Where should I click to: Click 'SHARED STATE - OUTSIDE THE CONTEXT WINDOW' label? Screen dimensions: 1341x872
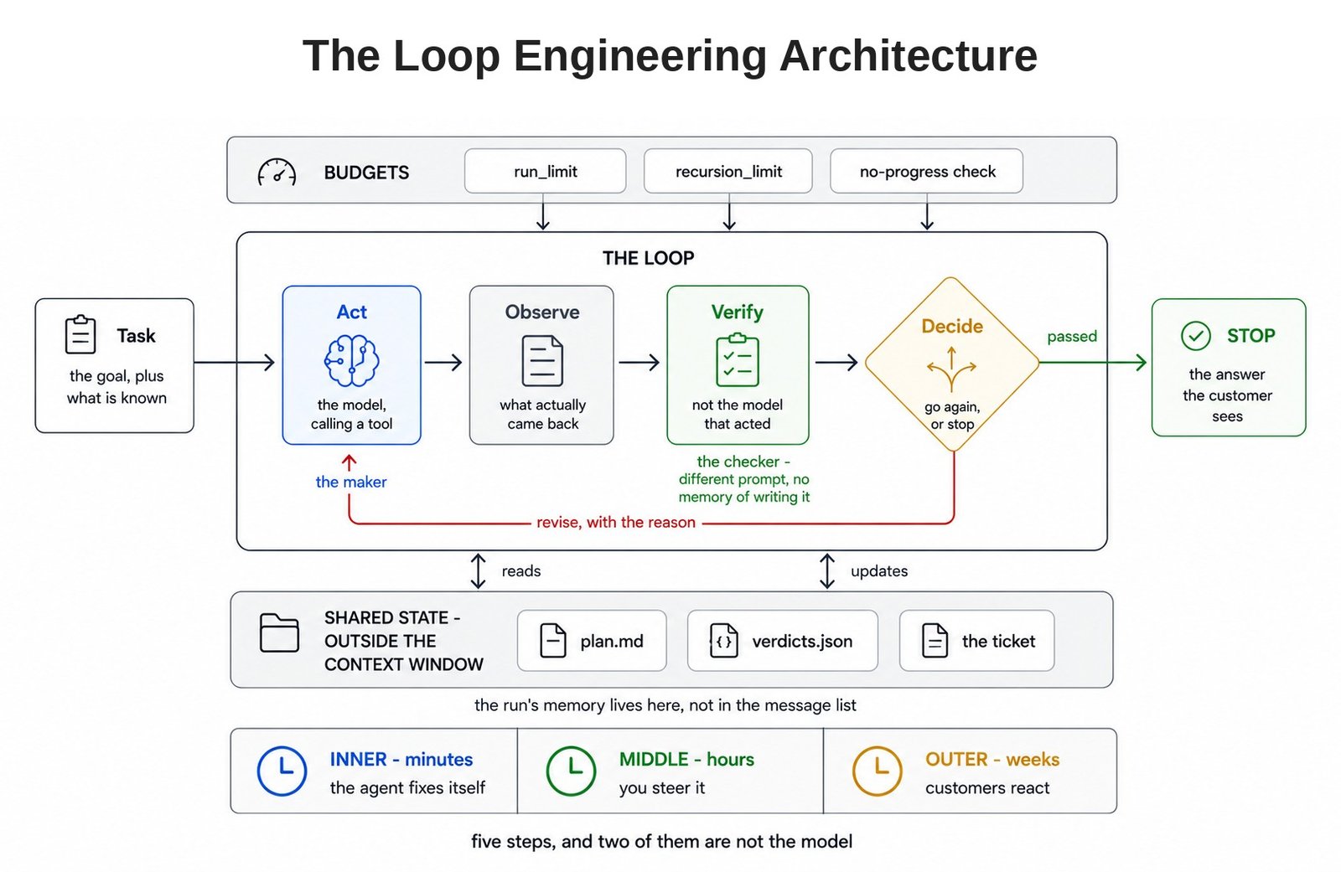click(x=404, y=641)
